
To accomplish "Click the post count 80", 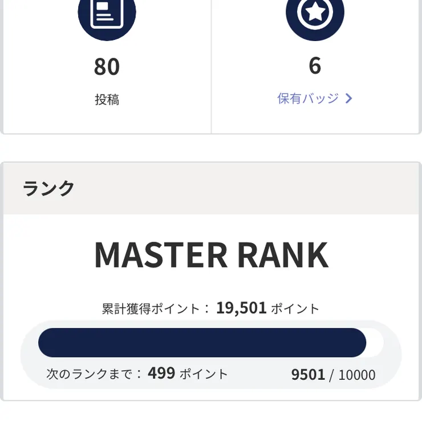I will point(107,67).
